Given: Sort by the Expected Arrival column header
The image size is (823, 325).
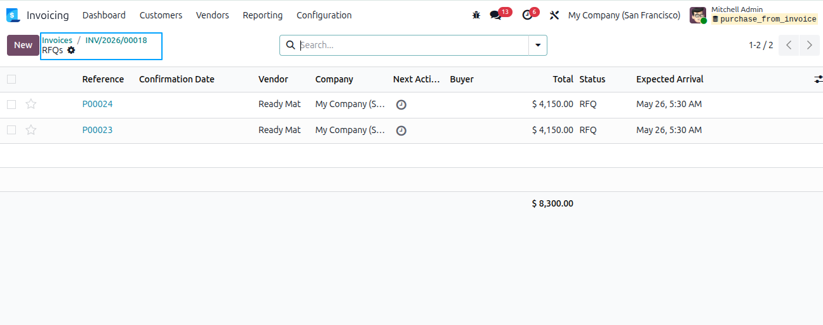Looking at the screenshot, I should coord(670,79).
